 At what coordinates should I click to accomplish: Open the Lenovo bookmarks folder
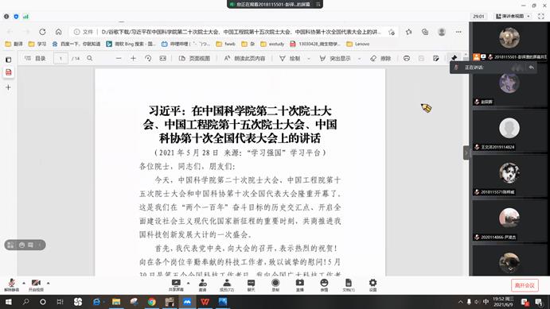coord(358,44)
